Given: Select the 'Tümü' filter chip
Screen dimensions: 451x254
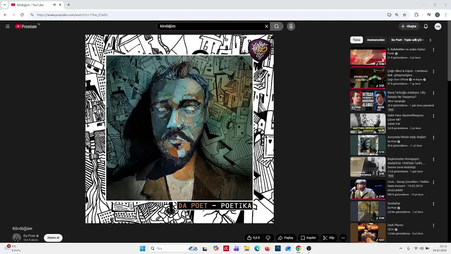Looking at the screenshot, I should click(x=357, y=40).
